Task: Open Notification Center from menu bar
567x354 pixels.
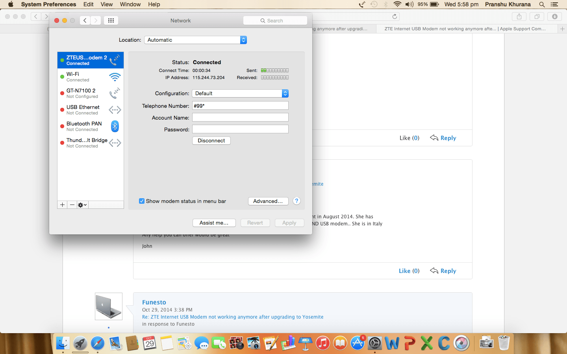Action: 554,4
